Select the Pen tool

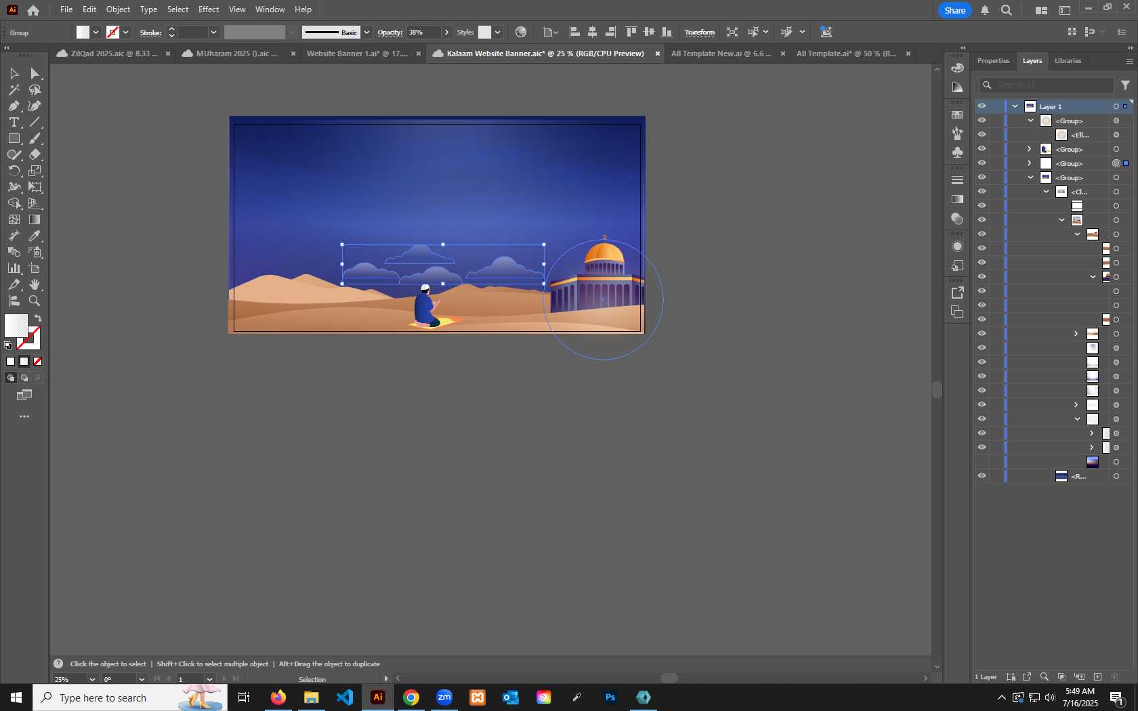pos(14,106)
